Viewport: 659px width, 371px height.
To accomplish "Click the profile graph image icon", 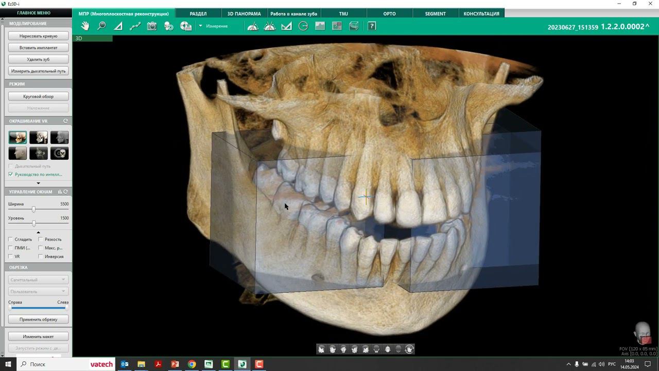I will click(320, 26).
